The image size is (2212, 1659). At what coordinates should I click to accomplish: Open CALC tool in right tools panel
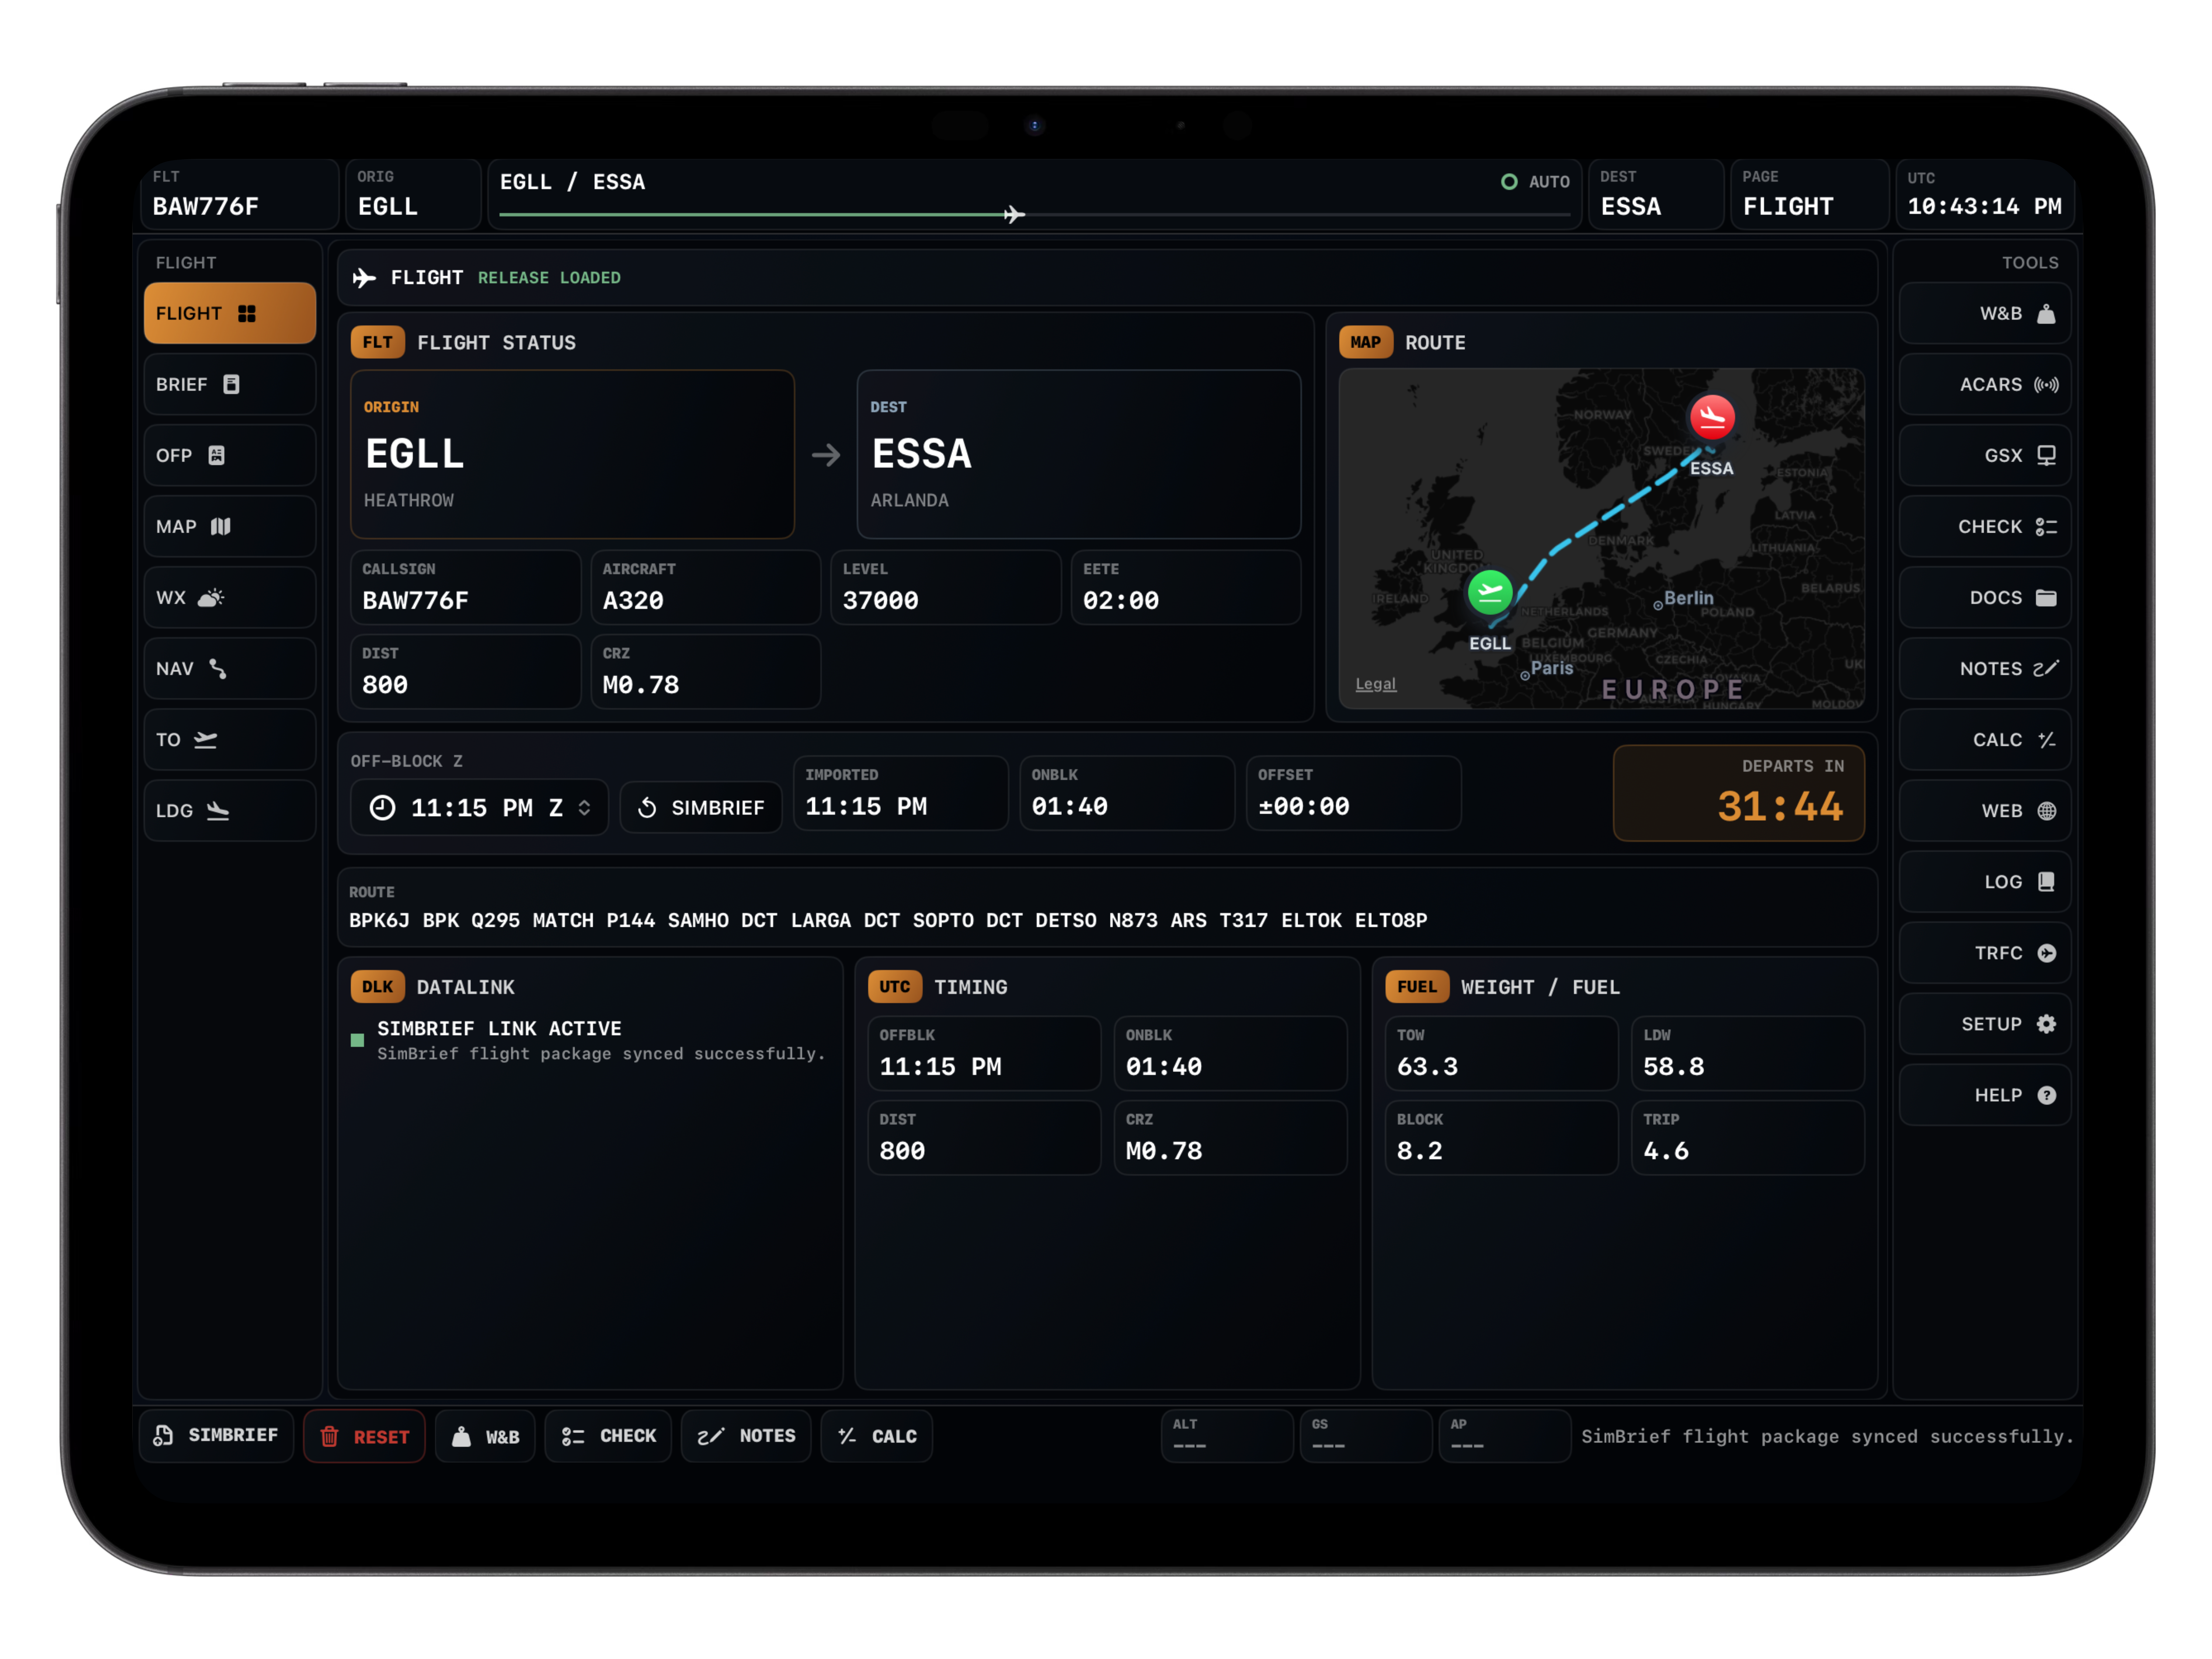click(x=1984, y=739)
